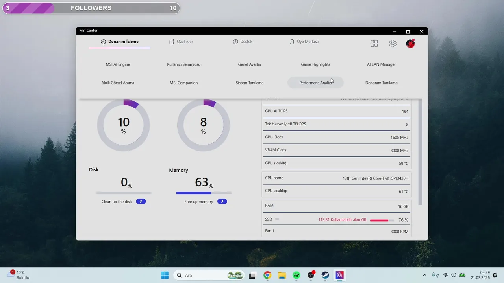The width and height of the screenshot is (504, 283).
Task: Click the Disk 0% usage bar
Action: 124,193
